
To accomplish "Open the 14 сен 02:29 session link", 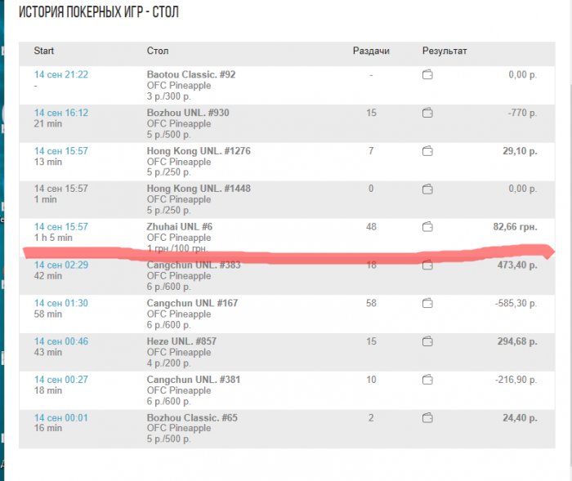I will click(x=60, y=265).
